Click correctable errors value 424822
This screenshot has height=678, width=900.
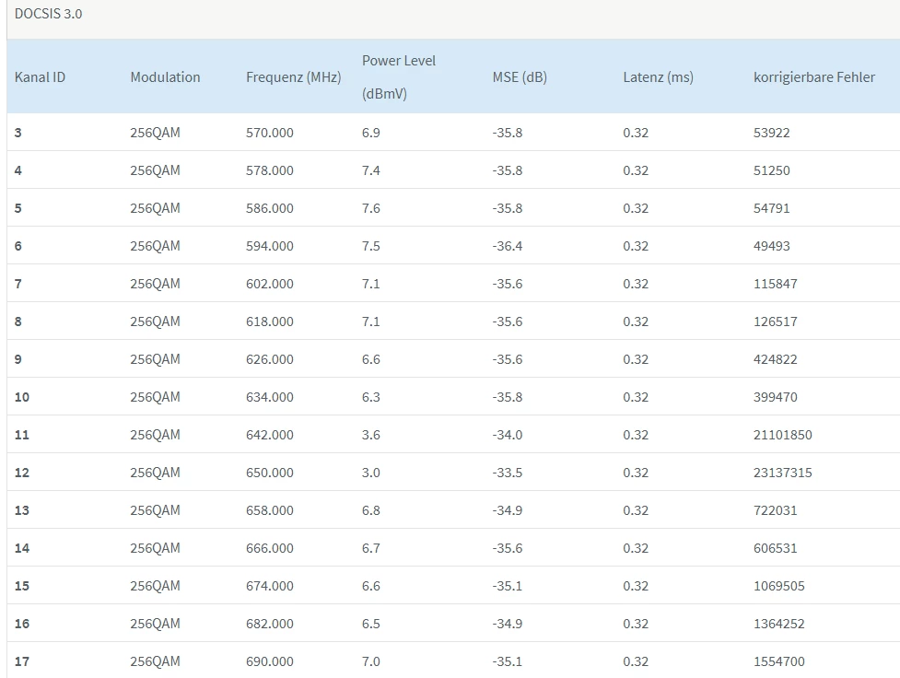point(776,359)
